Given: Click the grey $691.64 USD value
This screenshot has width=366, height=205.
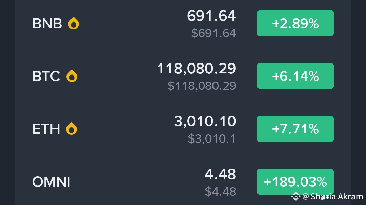Looking at the screenshot, I should tap(213, 33).
